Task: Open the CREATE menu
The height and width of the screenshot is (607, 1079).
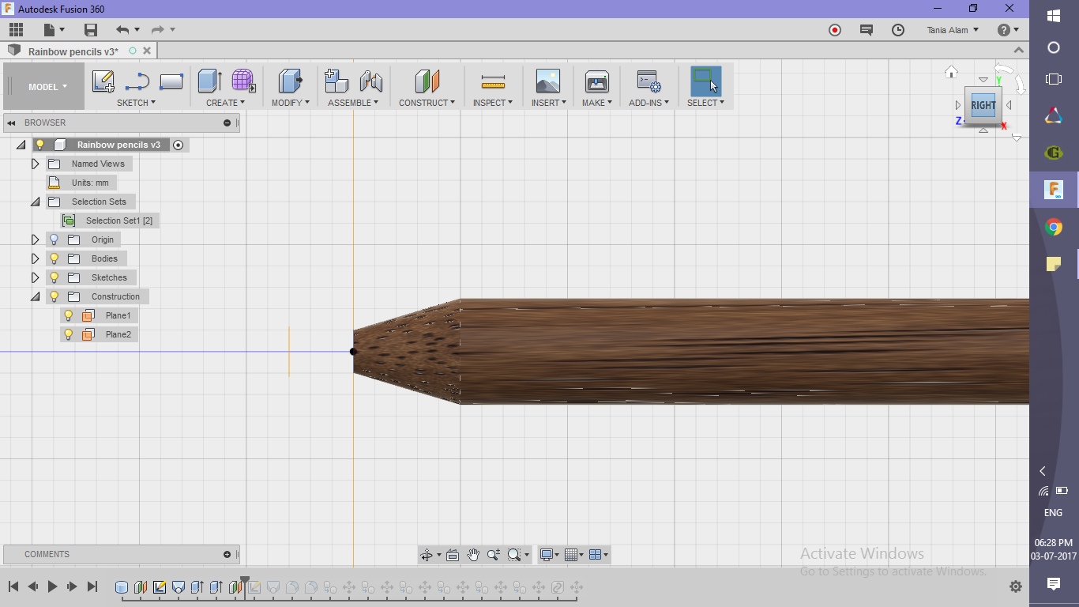Action: (225, 103)
